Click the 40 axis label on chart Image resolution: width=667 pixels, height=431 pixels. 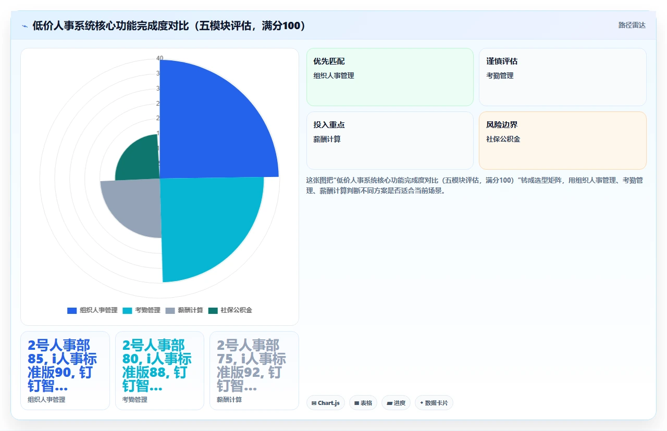click(160, 58)
